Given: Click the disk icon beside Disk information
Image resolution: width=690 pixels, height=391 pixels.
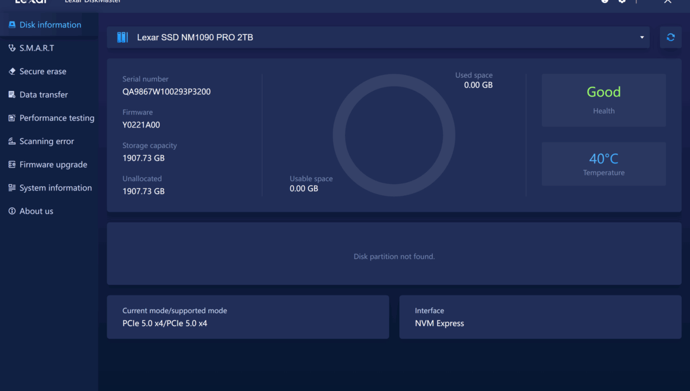Looking at the screenshot, I should pos(12,25).
